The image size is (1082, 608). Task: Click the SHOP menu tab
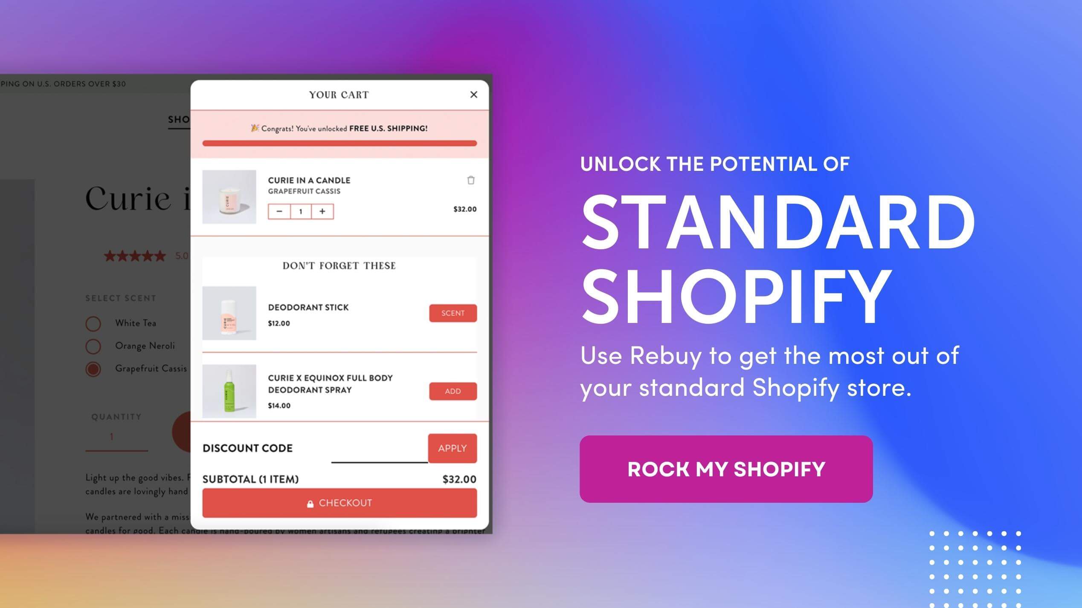pos(182,119)
